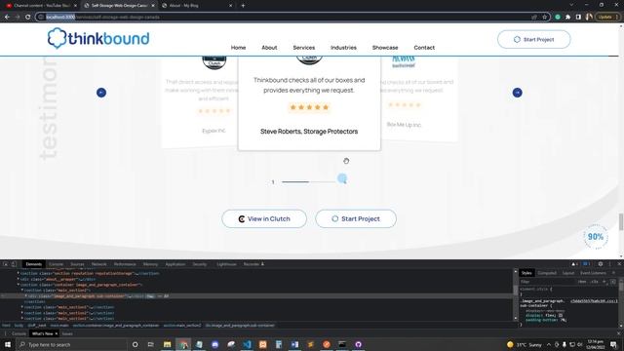Screen dimensions: 624x351
Task: Close the DevTools panel
Action: pos(619,264)
